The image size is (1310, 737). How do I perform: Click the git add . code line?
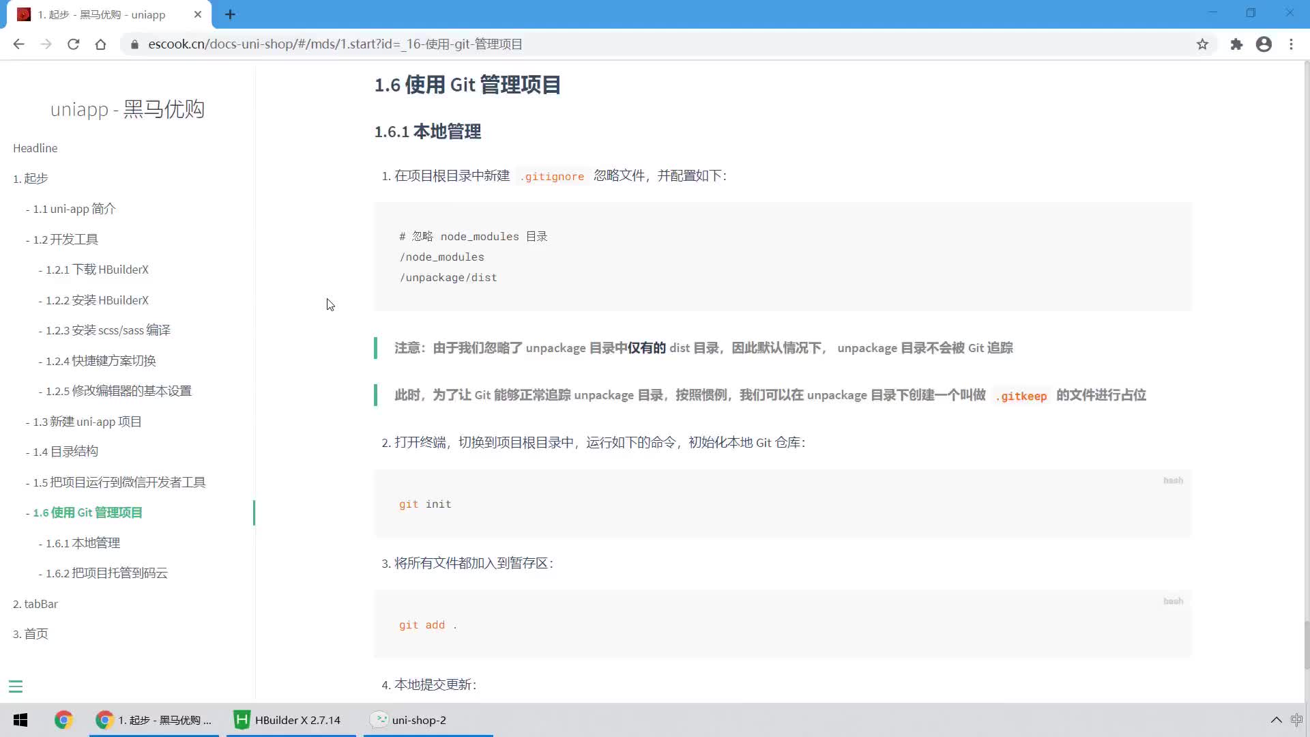(428, 625)
